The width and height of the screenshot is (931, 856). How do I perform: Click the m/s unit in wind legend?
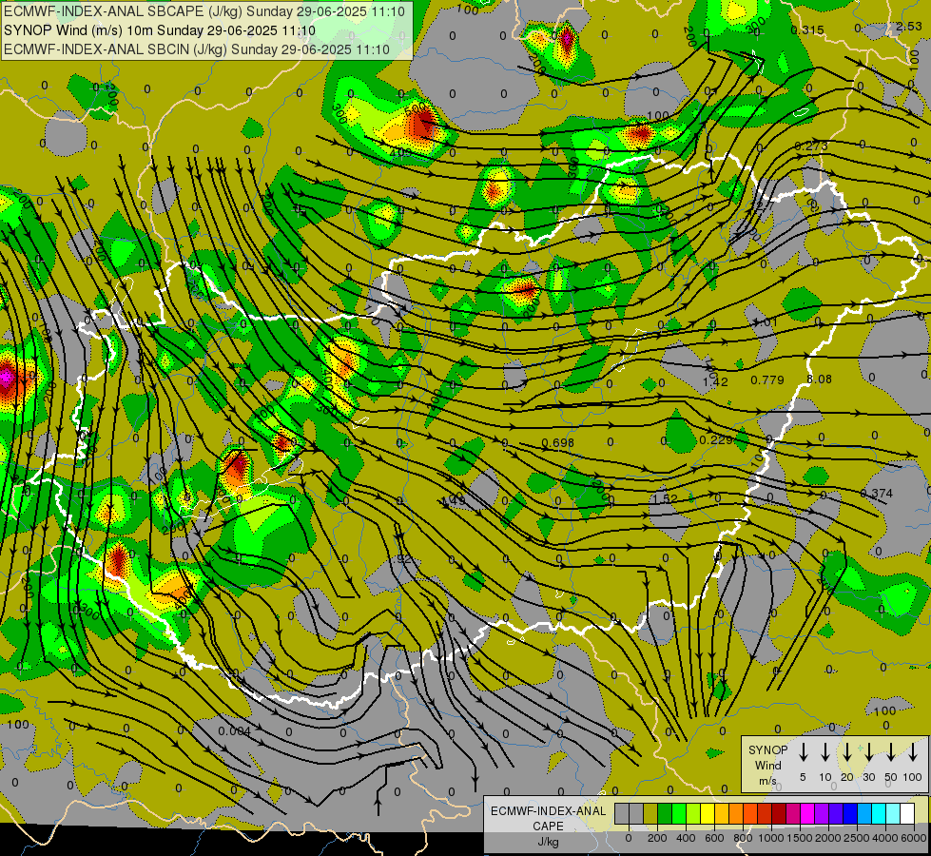[x=767, y=781]
